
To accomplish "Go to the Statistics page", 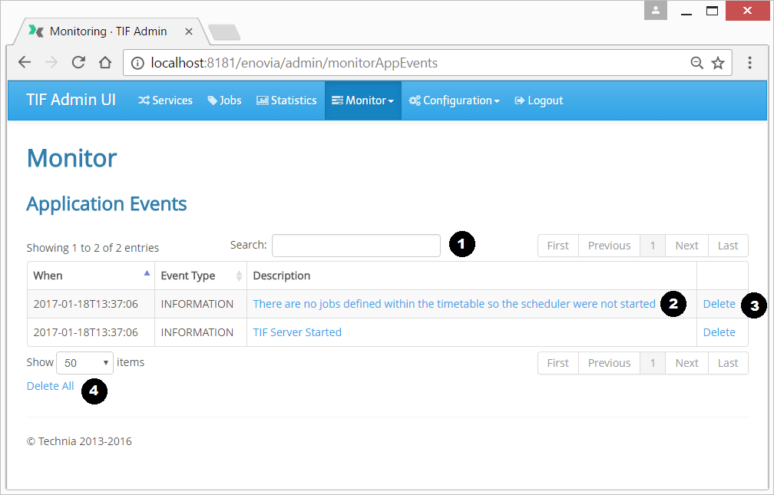I will 286,101.
